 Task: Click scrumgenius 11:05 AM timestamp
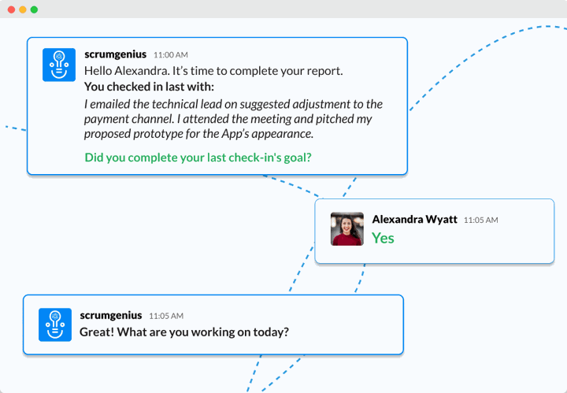(x=166, y=316)
